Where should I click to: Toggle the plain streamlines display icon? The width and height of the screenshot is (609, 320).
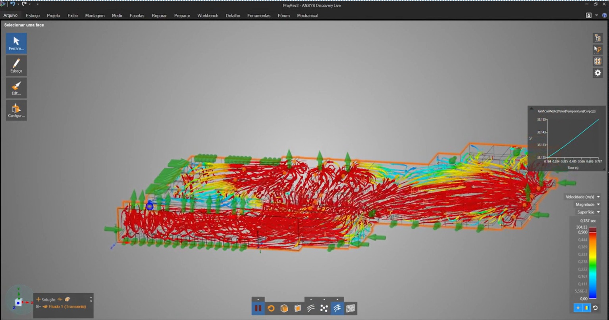[311, 308]
